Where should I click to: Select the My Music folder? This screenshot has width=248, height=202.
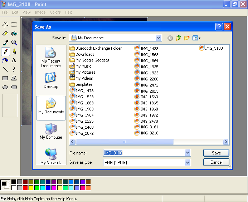coord(81,66)
